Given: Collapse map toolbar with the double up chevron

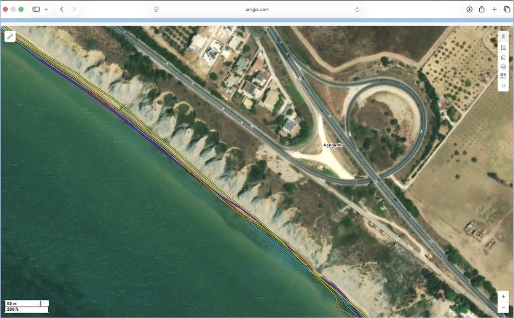Looking at the screenshot, I should pos(503,37).
